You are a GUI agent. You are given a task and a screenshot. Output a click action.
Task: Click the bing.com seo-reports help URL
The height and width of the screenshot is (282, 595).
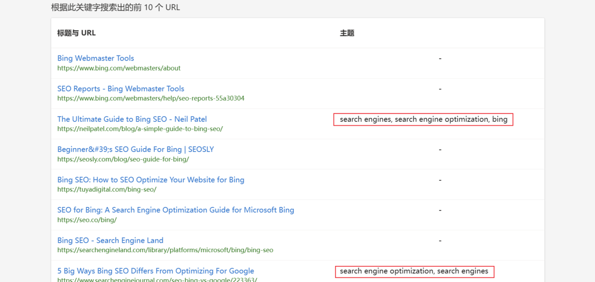(150, 99)
